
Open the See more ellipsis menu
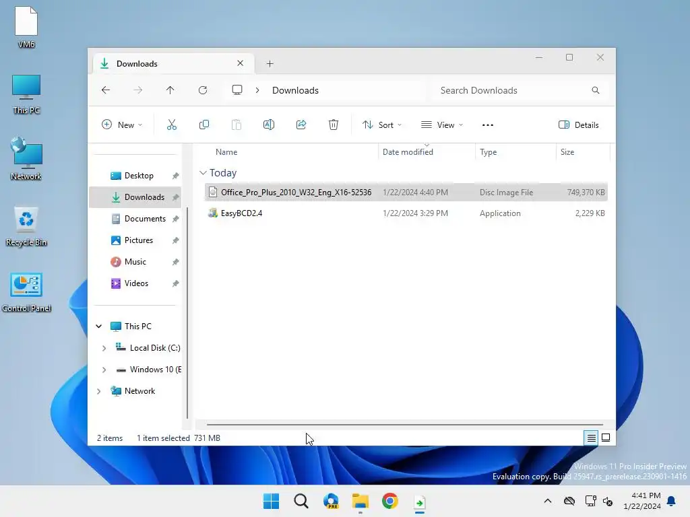(488, 125)
